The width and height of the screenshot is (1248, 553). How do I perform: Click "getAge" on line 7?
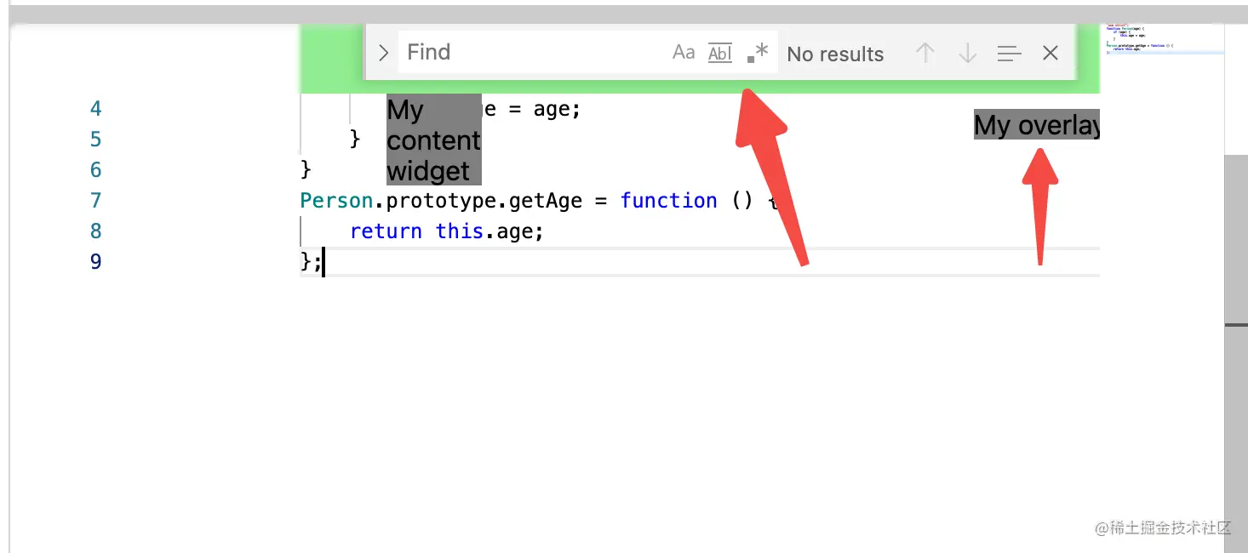pyautogui.click(x=546, y=201)
